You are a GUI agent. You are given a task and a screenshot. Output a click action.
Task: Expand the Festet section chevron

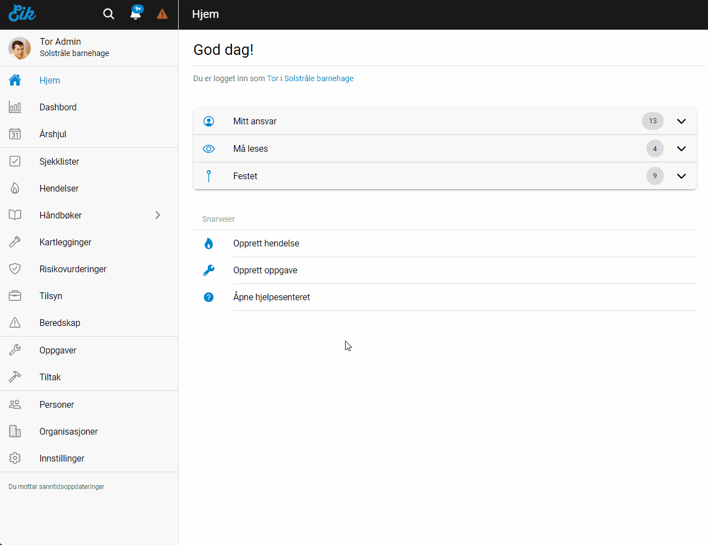pyautogui.click(x=681, y=176)
